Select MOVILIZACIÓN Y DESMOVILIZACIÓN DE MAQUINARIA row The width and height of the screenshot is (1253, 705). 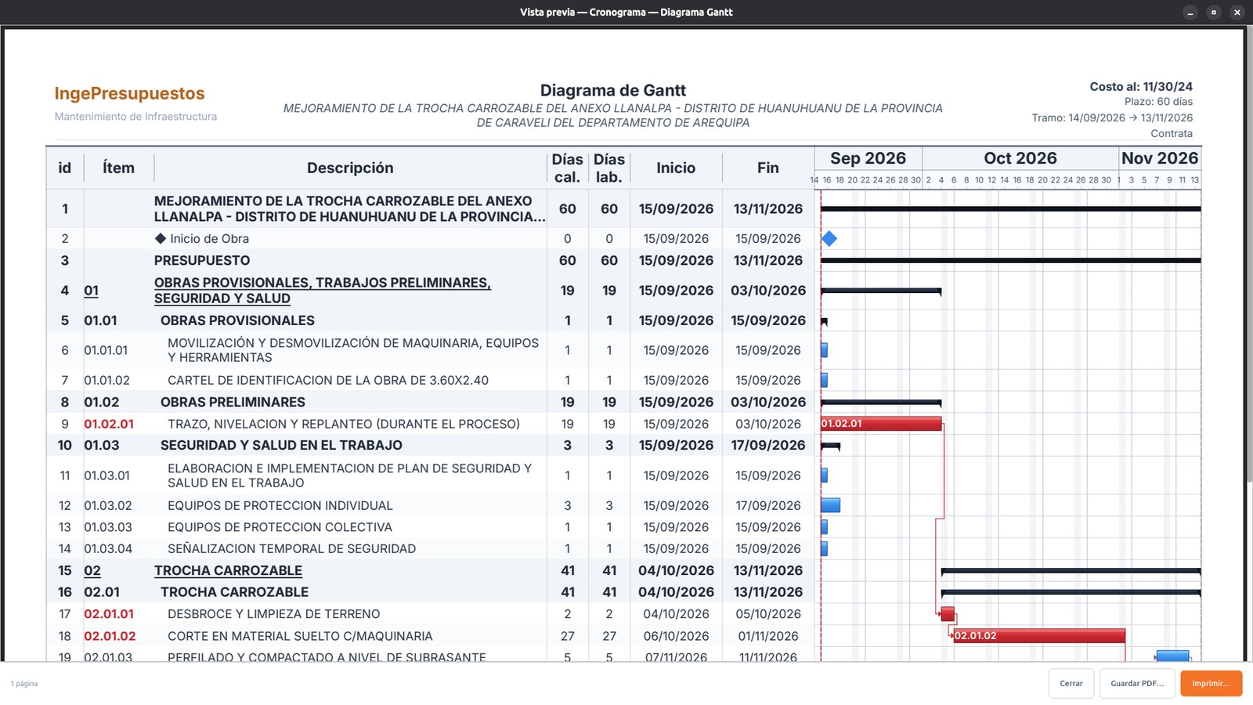pos(429,350)
